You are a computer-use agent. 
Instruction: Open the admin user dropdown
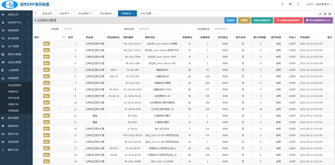point(319,4)
